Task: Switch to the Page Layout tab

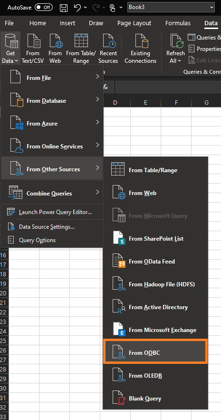Action: point(135,23)
